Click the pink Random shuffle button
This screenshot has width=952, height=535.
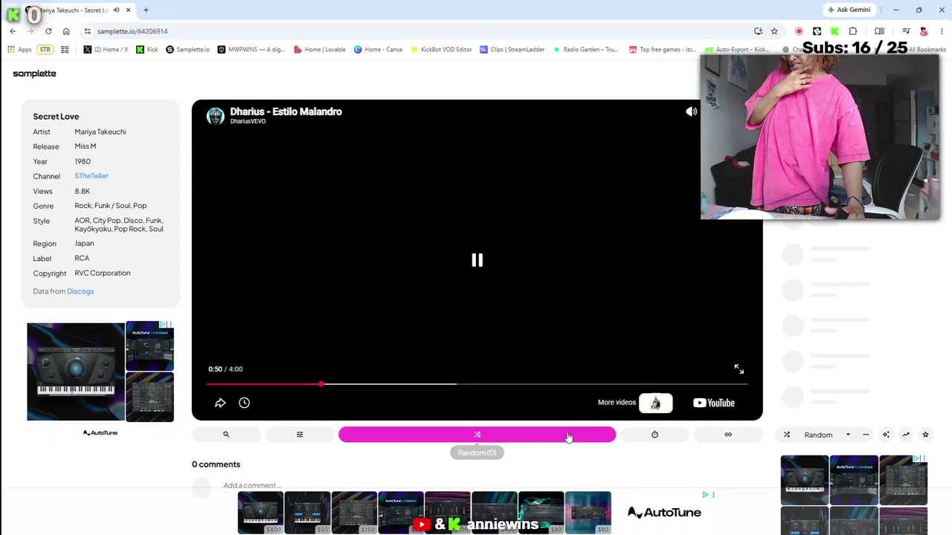477,435
